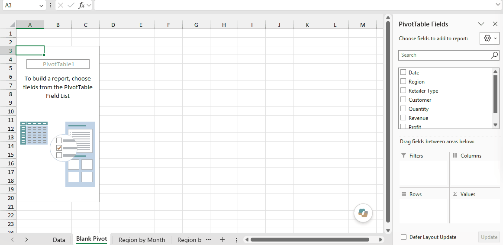The height and width of the screenshot is (245, 503).
Task: Open PivotTable Fields tools gear menu
Action: [x=490, y=38]
